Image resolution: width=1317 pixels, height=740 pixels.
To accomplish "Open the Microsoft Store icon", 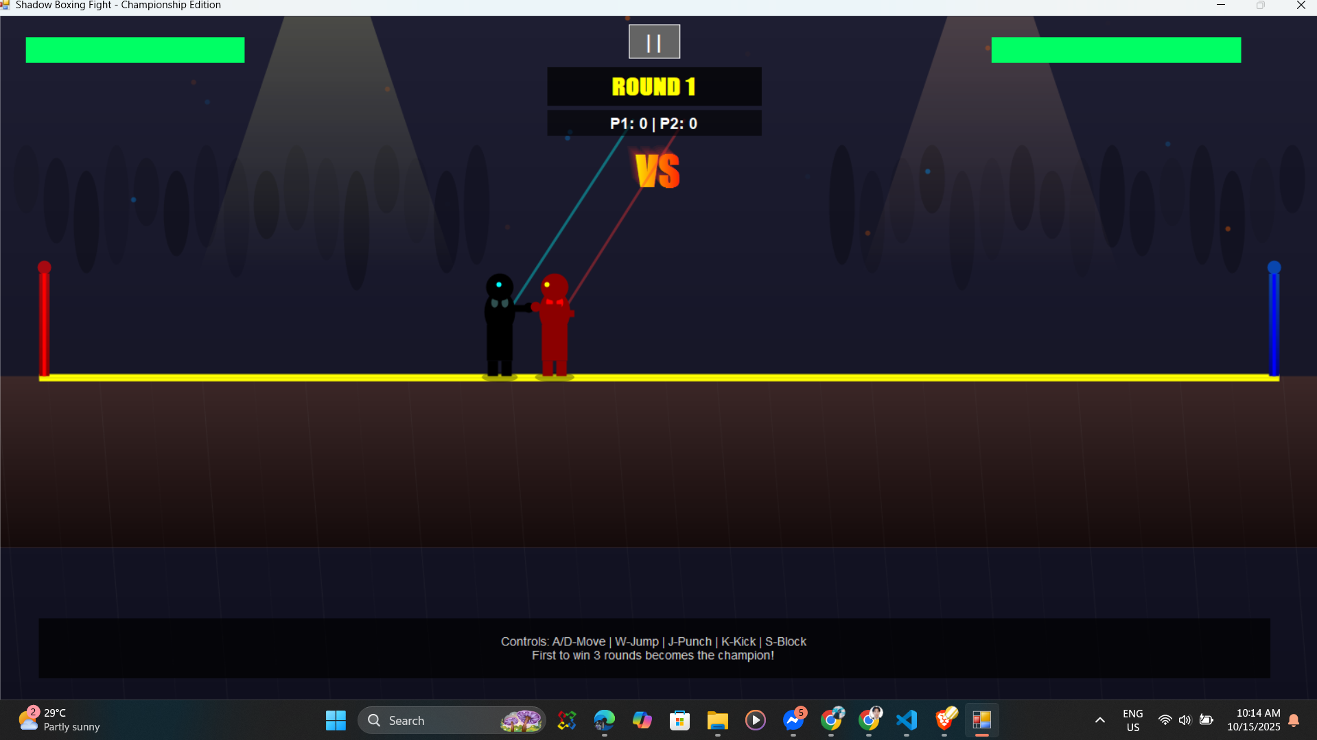I will click(x=679, y=720).
